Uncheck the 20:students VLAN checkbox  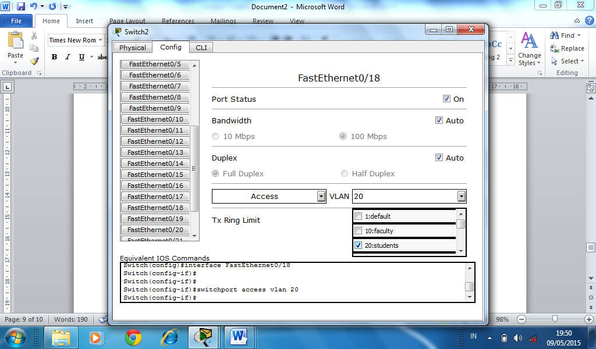(x=358, y=245)
